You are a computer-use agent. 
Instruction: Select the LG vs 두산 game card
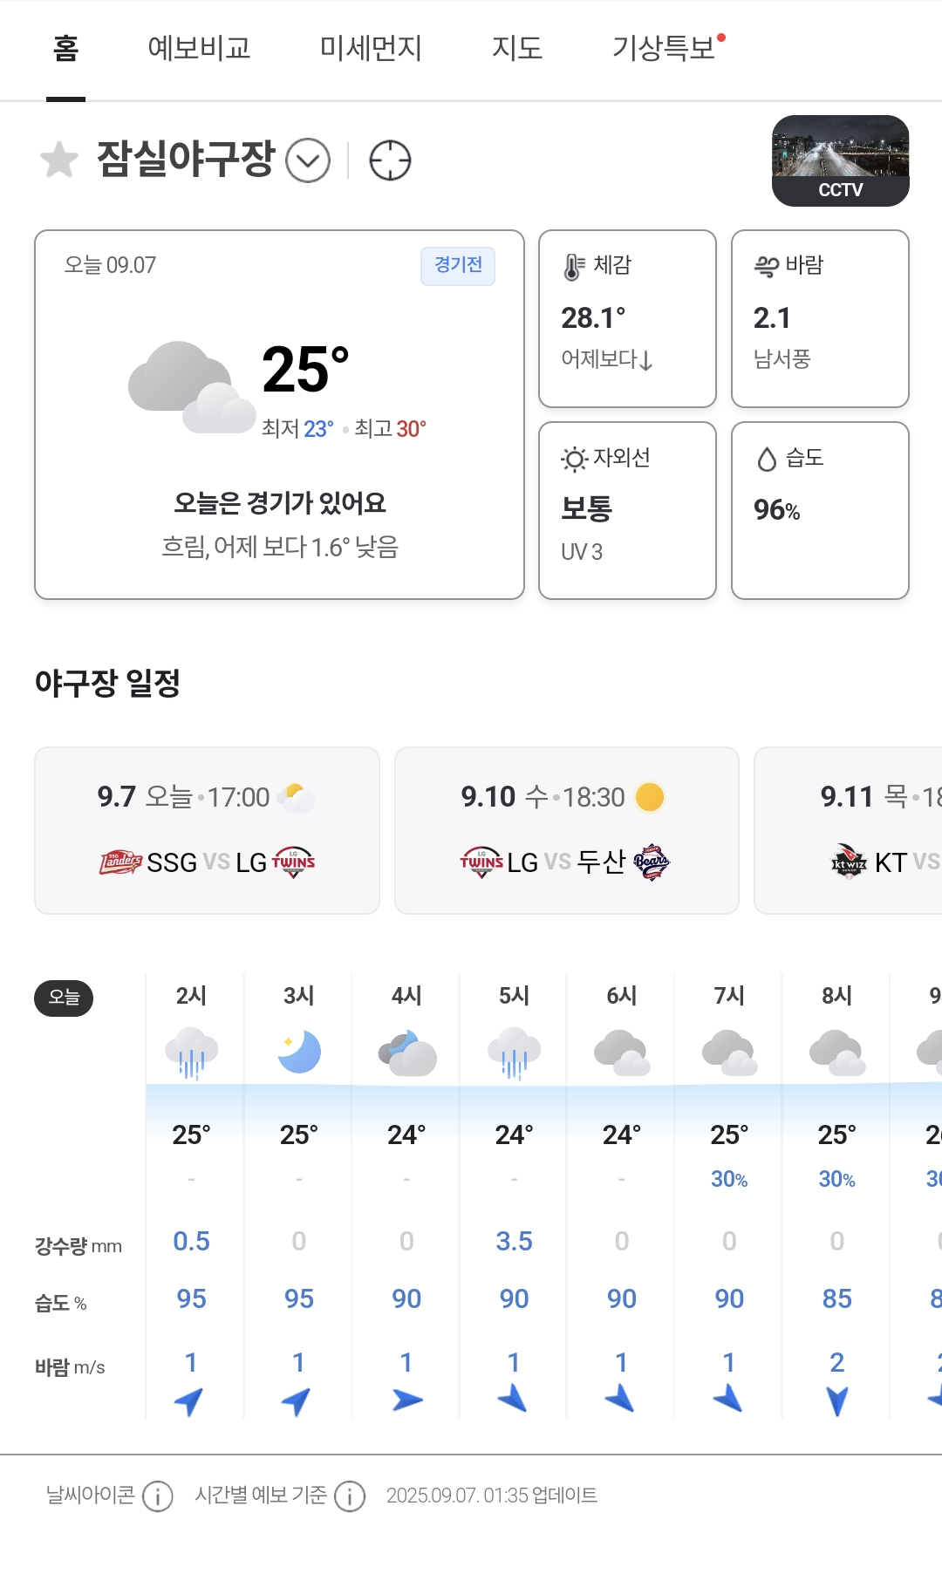pos(567,830)
